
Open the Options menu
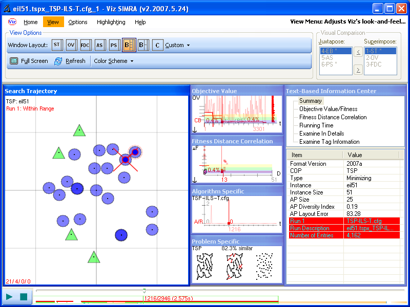(78, 22)
